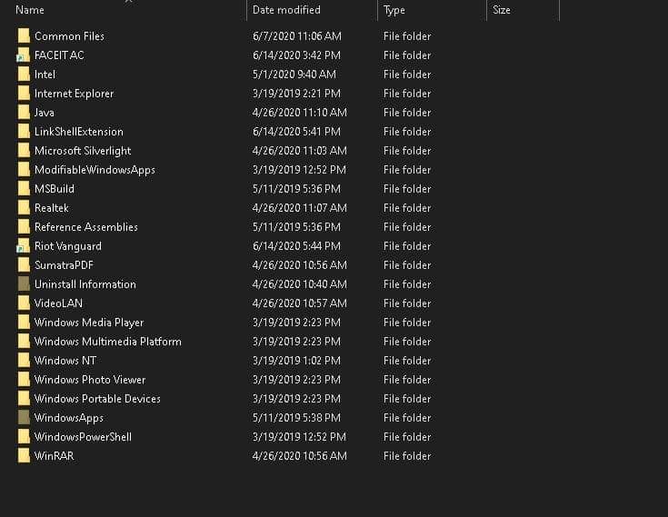Screen dimensions: 668x517
Task: Click the date 5/11/2019 5:38 PM
Action: pos(296,418)
